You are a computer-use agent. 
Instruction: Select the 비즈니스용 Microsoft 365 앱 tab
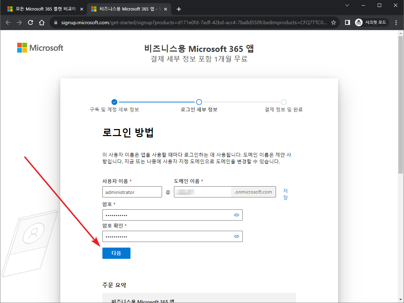[129, 9]
